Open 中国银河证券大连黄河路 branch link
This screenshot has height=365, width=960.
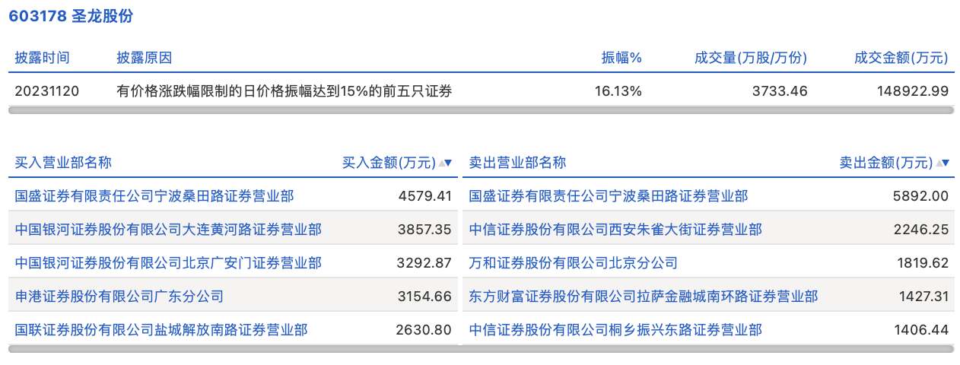point(168,230)
